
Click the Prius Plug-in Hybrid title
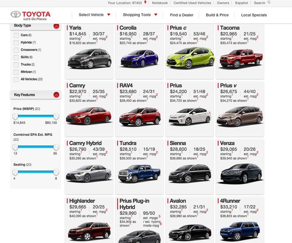tap(134, 204)
